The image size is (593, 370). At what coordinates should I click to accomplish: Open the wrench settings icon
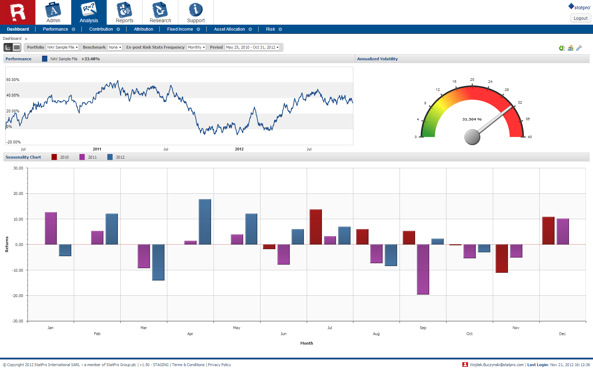pos(579,48)
